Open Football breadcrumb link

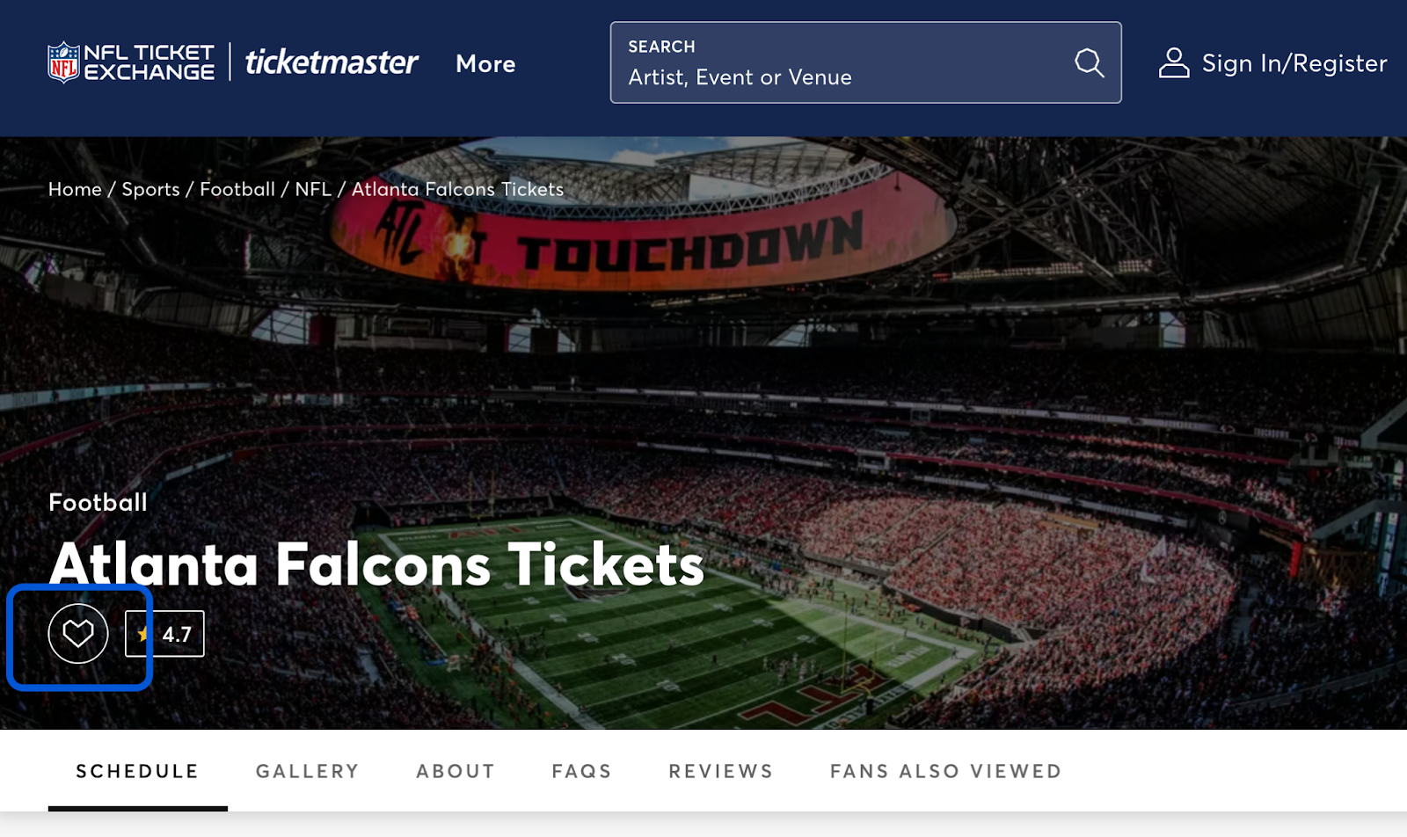pyautogui.click(x=237, y=189)
